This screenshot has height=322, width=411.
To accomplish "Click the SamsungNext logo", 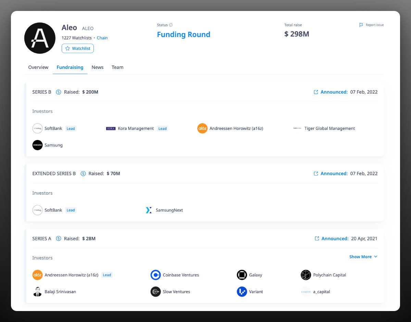I will click(x=149, y=210).
